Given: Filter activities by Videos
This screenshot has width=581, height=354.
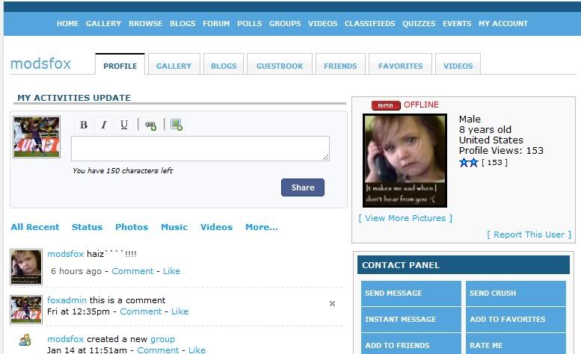Looking at the screenshot, I should (216, 227).
